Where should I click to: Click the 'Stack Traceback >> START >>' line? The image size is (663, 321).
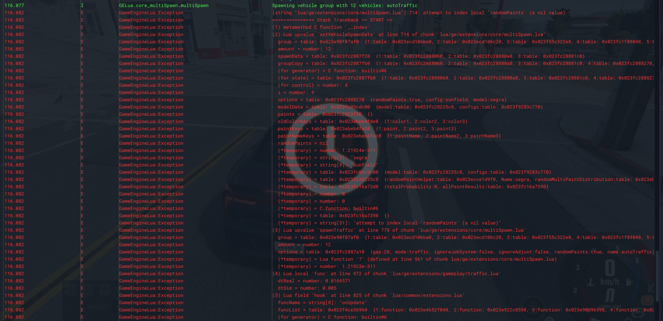pyautogui.click(x=332, y=20)
